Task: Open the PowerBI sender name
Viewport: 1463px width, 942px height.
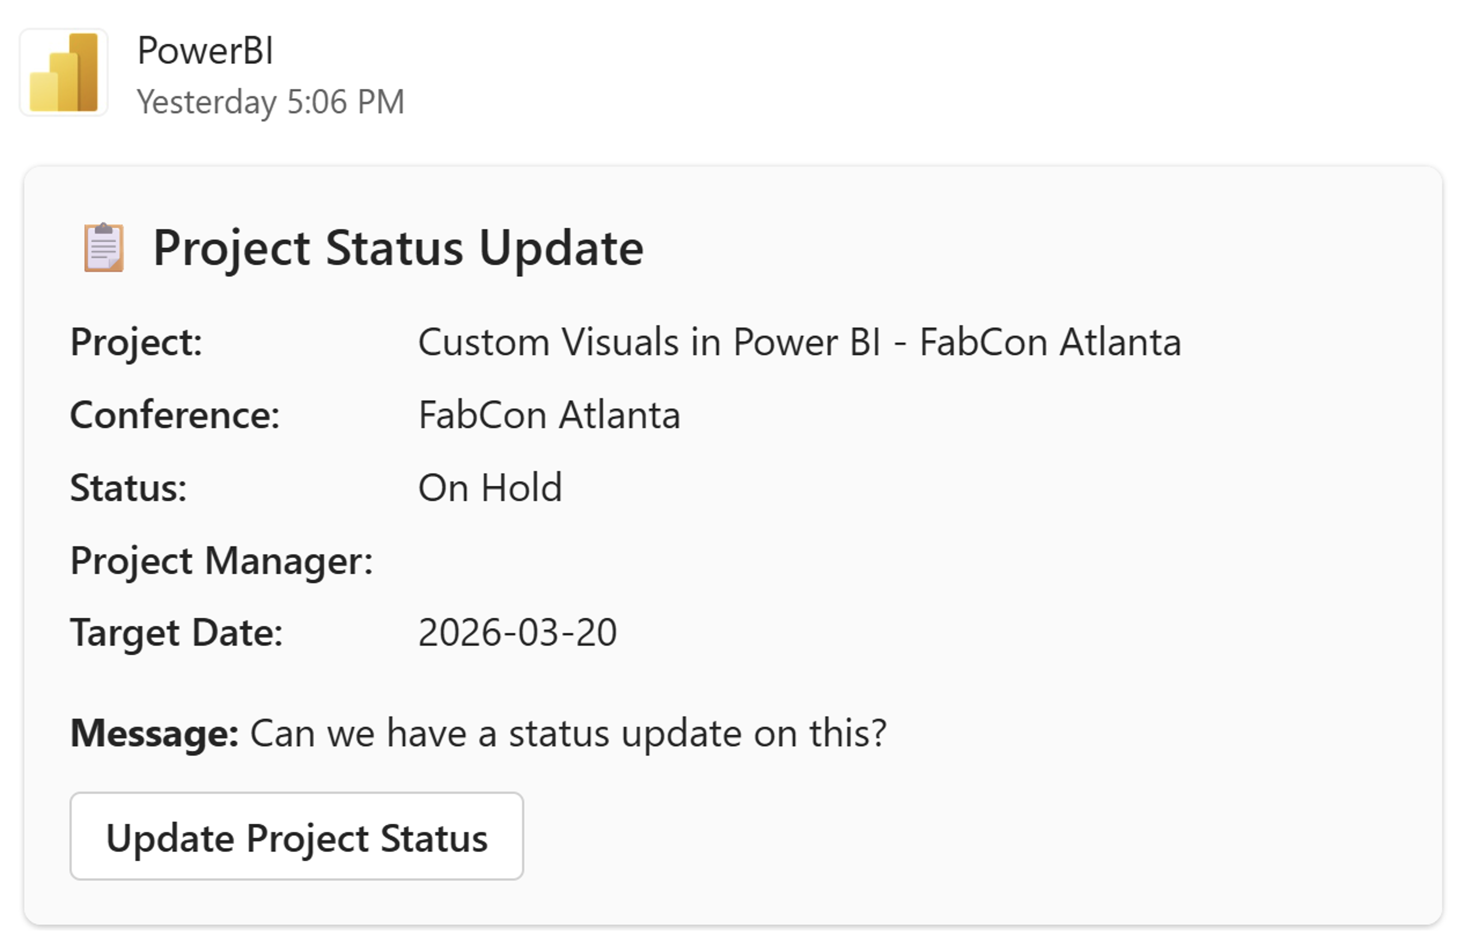Action: [x=205, y=50]
